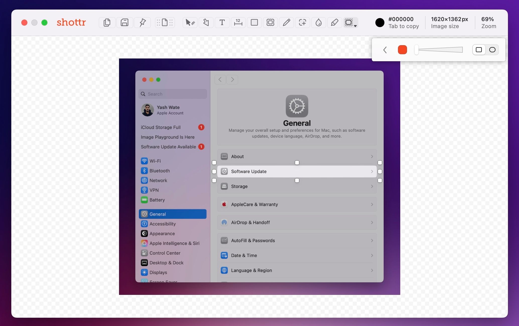
Task: Collapse options panel with back chevron
Action: click(385, 50)
